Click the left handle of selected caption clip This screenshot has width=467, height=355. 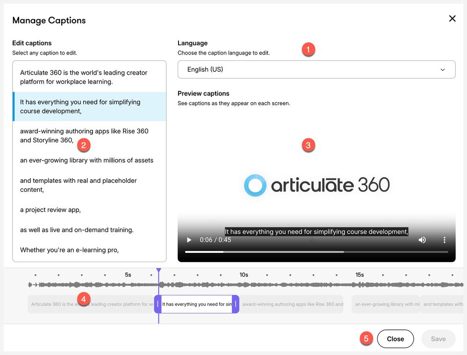pos(158,304)
